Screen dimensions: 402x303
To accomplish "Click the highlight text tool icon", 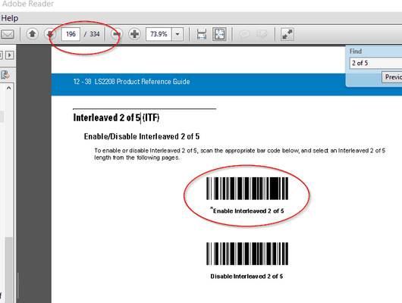I will click(262, 34).
